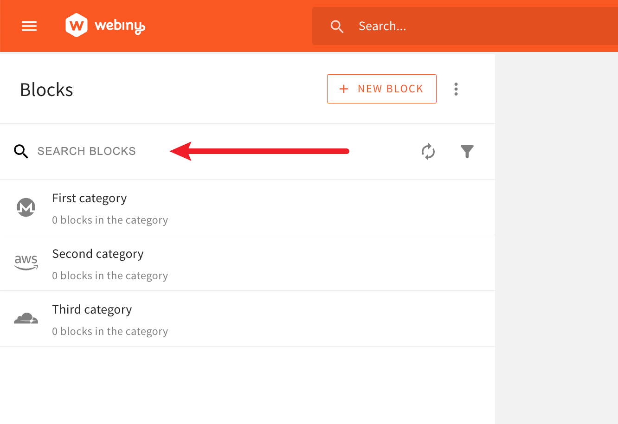Click the Blocks page heading

click(x=46, y=90)
